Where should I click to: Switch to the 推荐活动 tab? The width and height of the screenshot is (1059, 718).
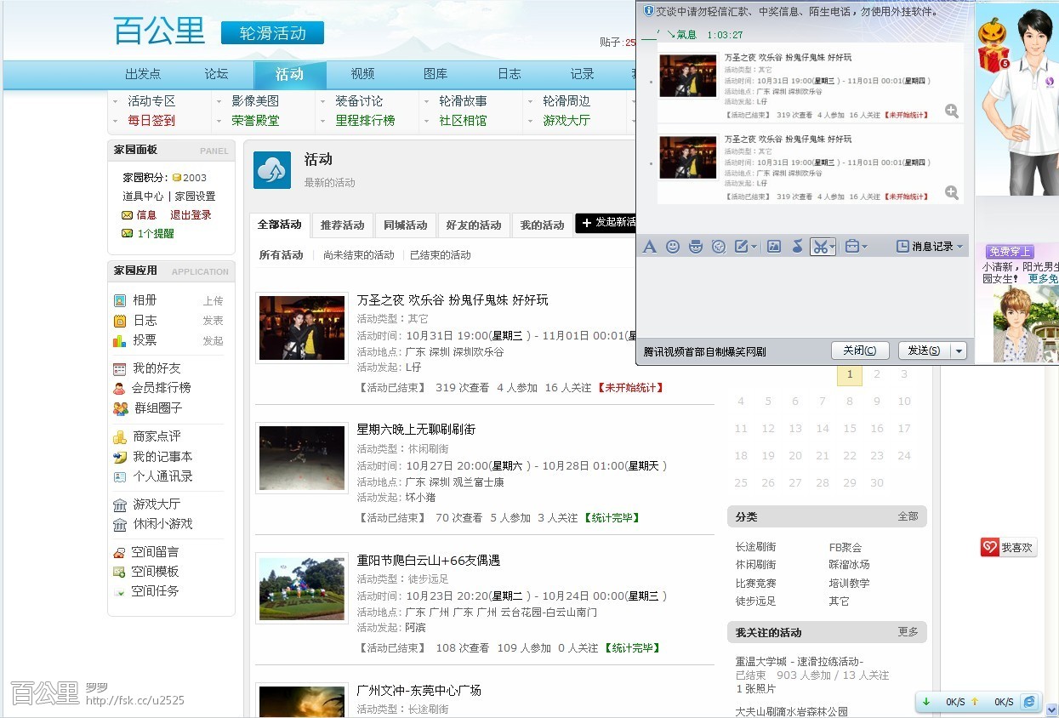pyautogui.click(x=342, y=225)
